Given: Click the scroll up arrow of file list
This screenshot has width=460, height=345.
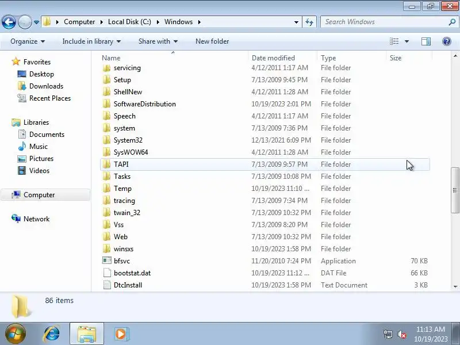Looking at the screenshot, I should pos(455,56).
